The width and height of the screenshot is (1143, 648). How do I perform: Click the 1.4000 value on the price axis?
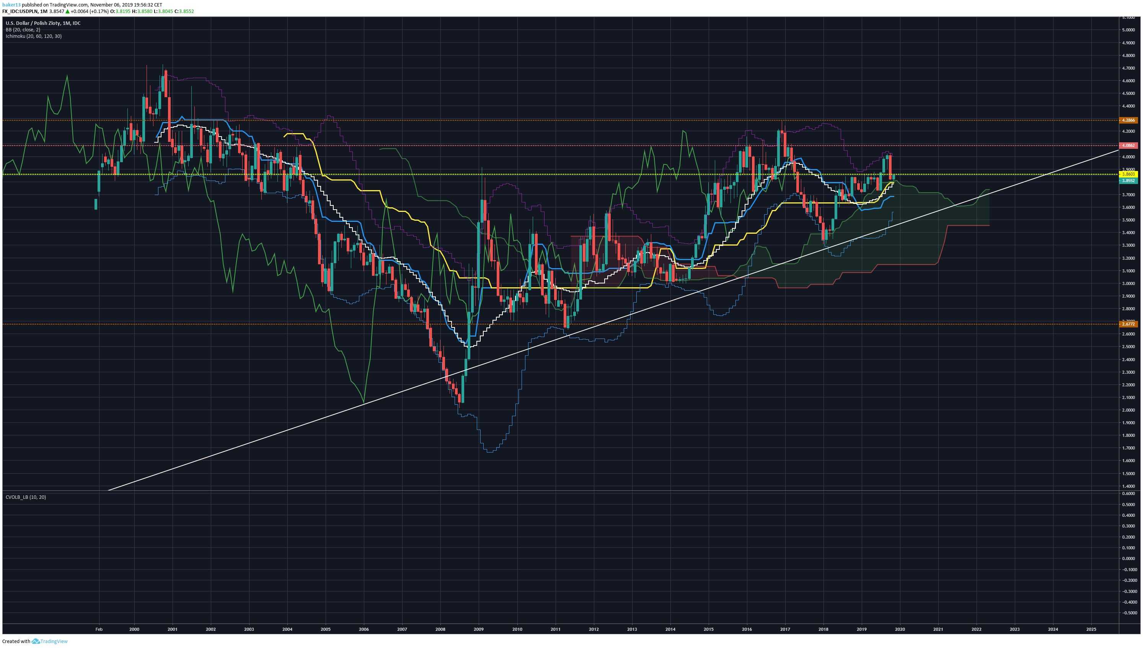pos(1128,486)
